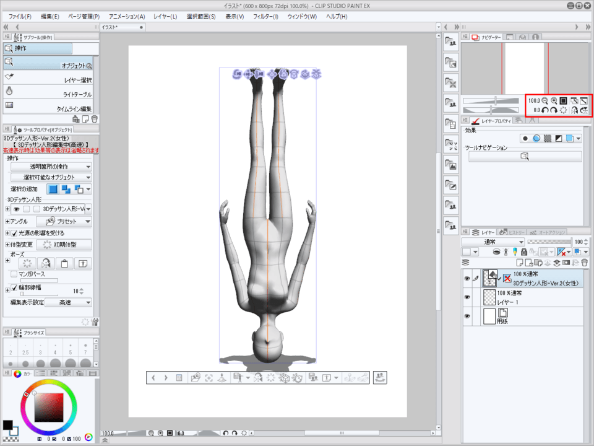Open the フィルター(I) menu
Viewport: 594px width, 446px height.
266,16
